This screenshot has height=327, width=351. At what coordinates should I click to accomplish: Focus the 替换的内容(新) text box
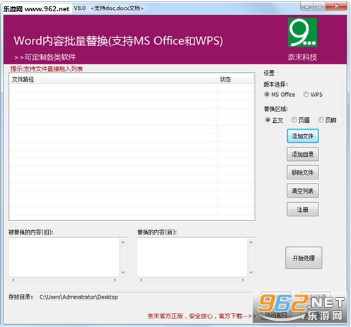click(x=192, y=257)
